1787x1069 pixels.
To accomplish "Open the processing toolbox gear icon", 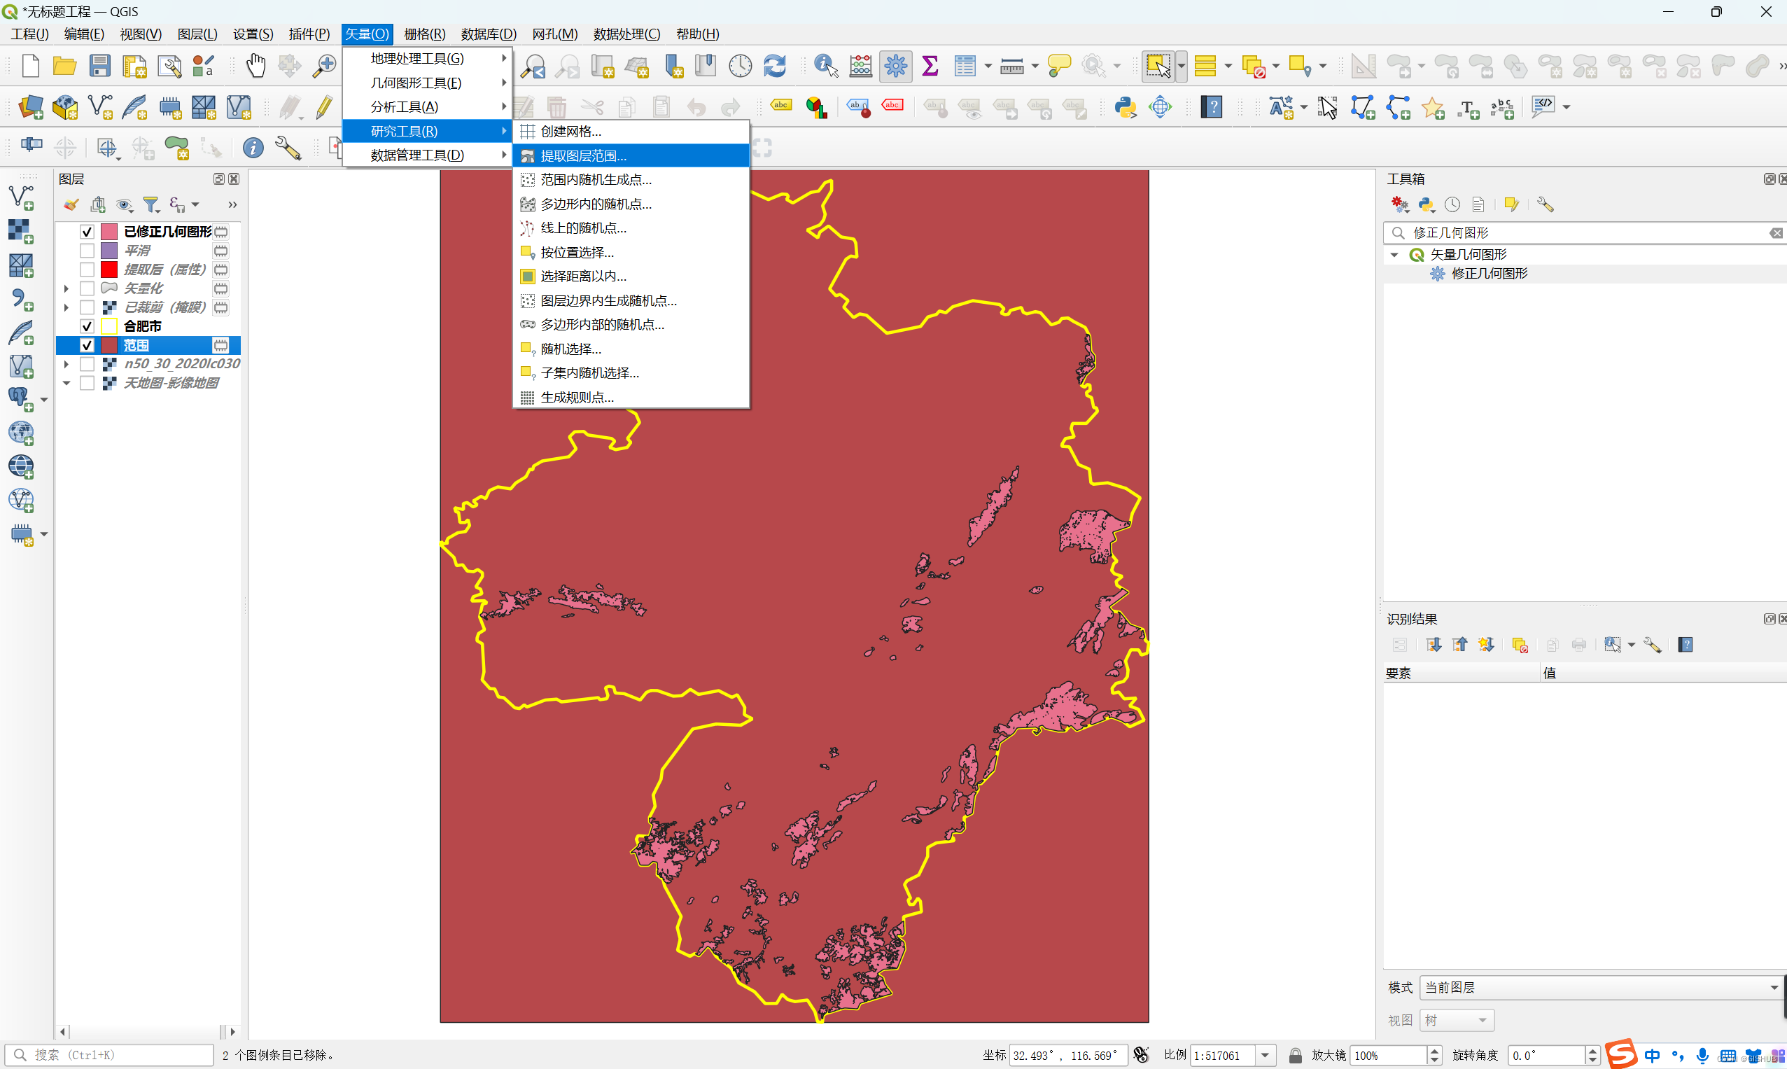I will [895, 67].
